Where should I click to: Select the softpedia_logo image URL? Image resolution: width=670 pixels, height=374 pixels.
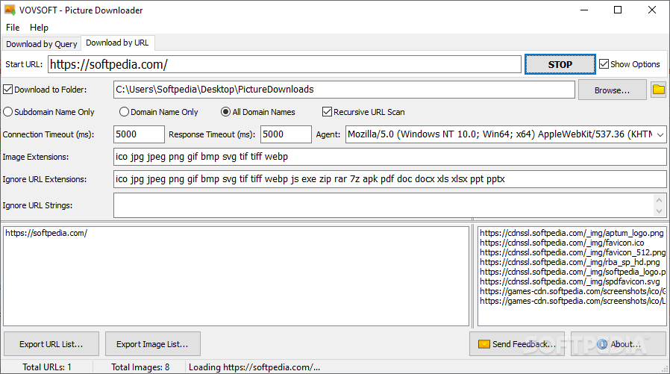[x=572, y=272]
